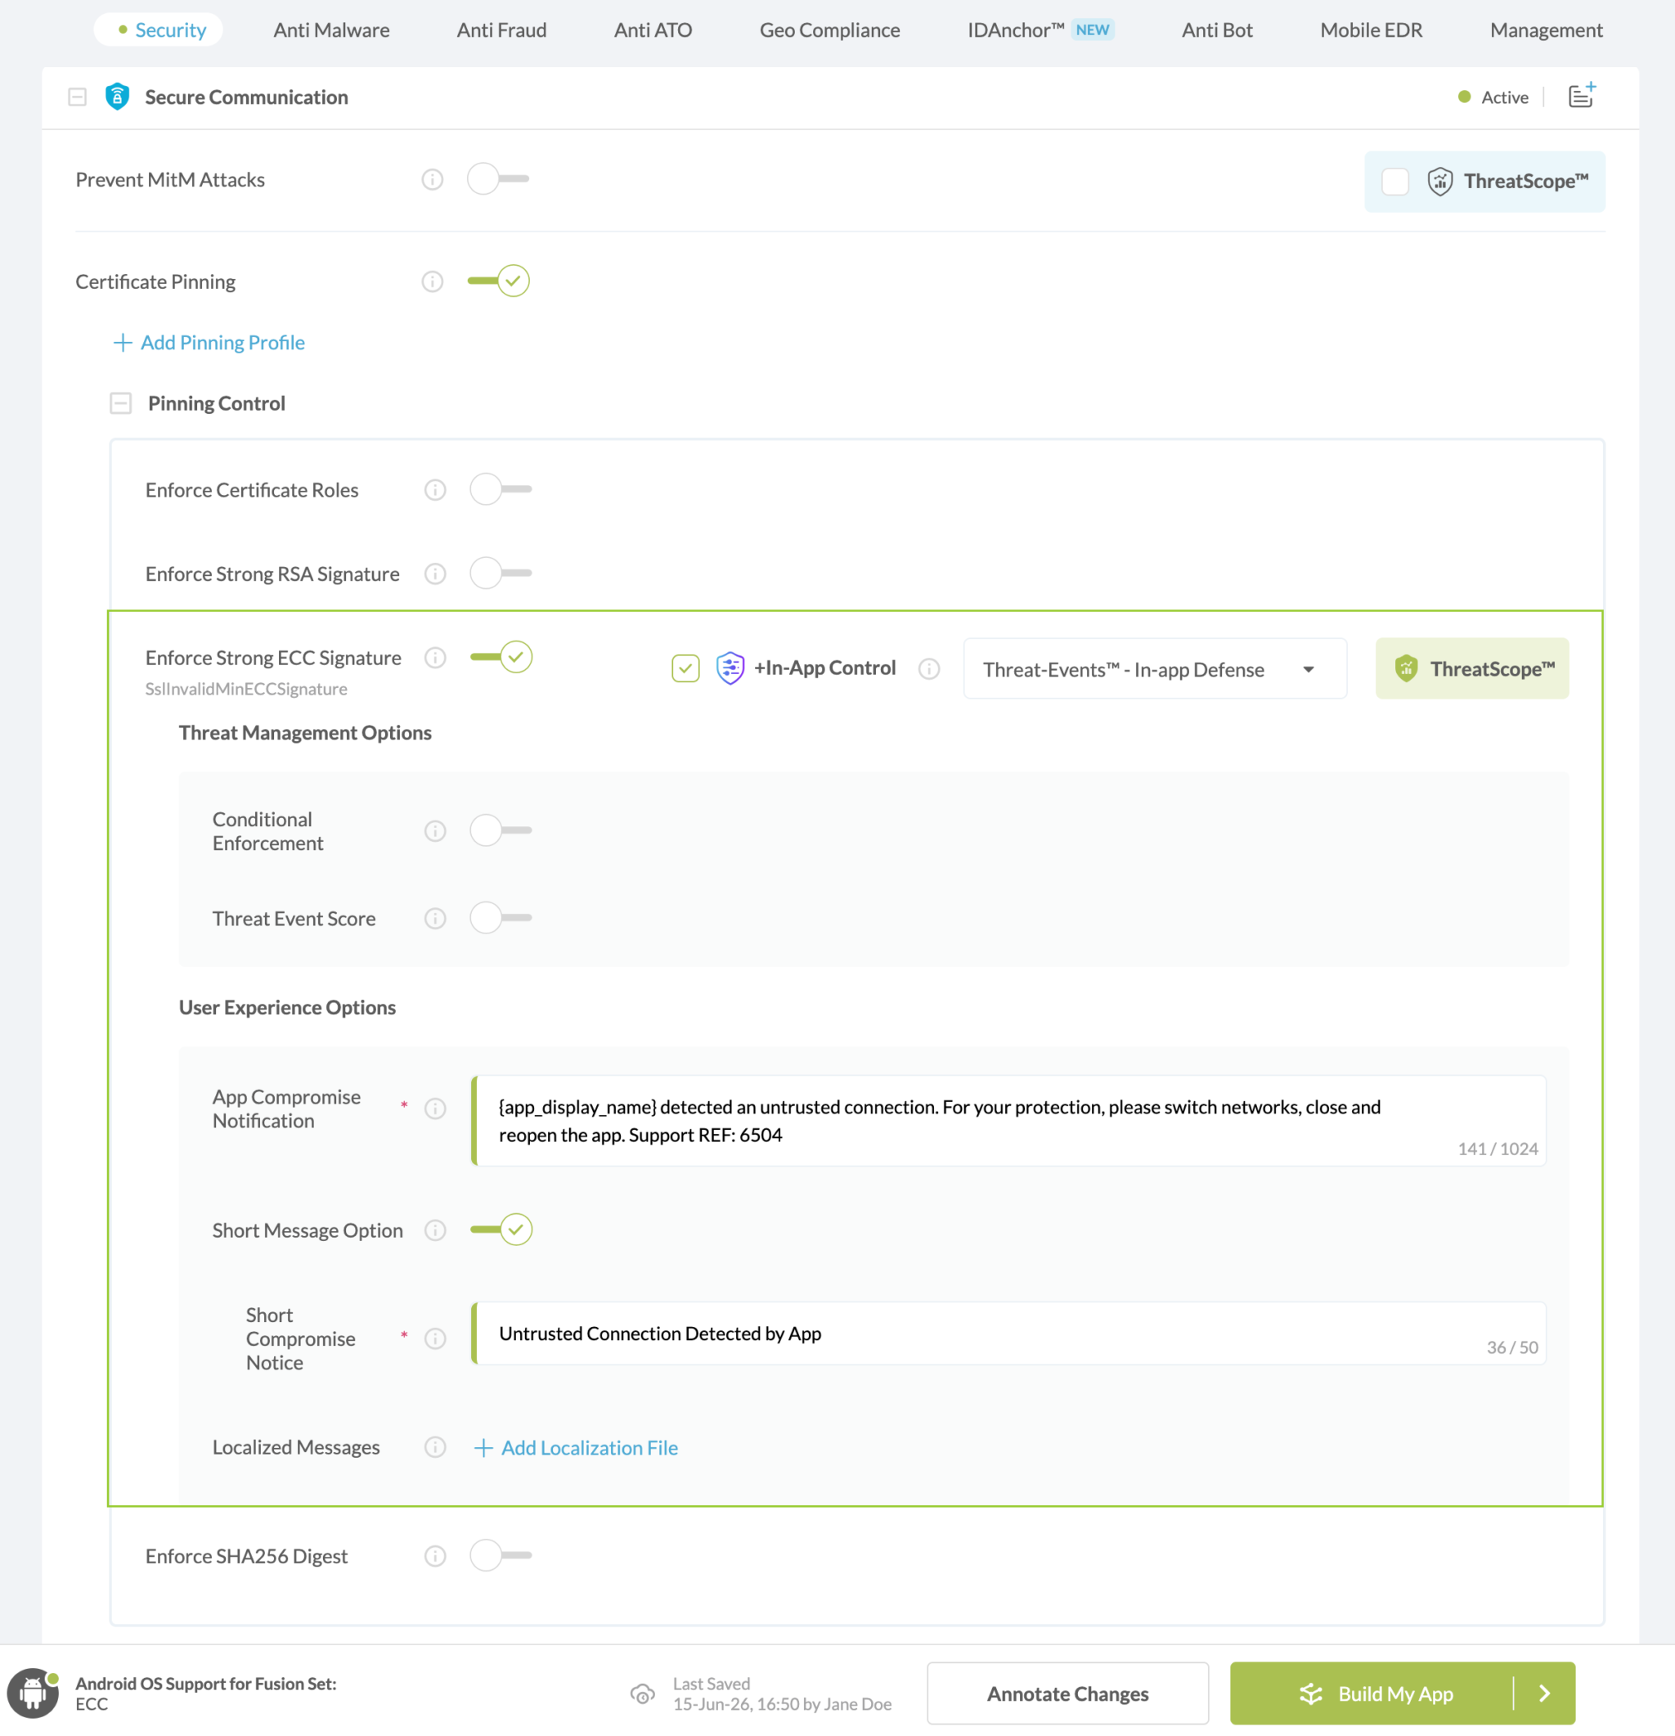This screenshot has height=1736, width=1675.
Task: Open the Anti Fraud tab
Action: coord(502,30)
